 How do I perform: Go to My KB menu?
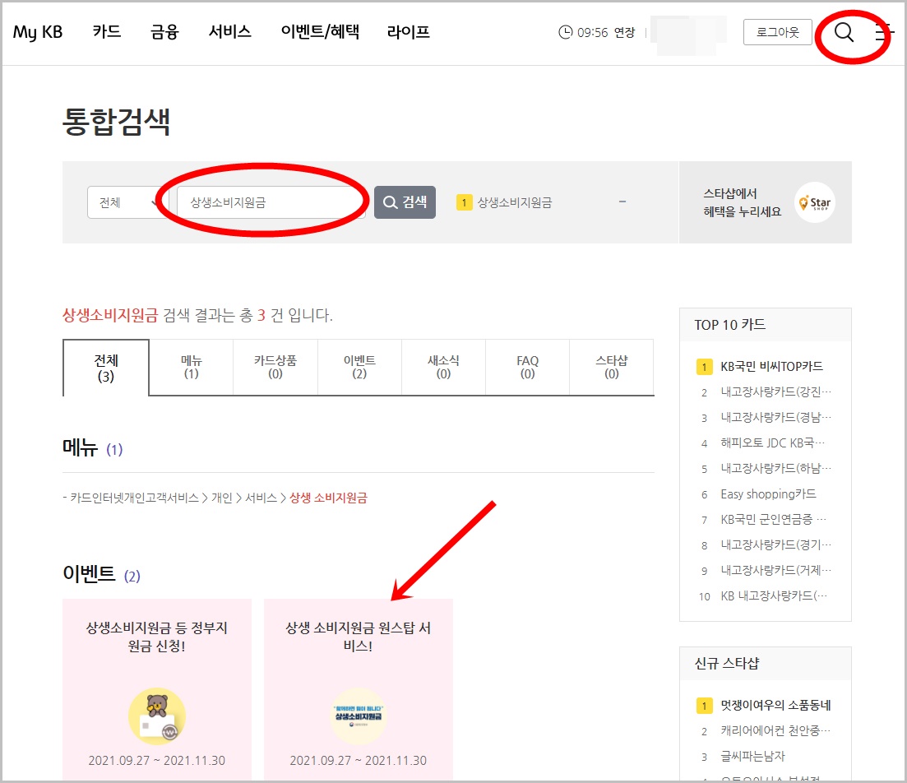(38, 32)
